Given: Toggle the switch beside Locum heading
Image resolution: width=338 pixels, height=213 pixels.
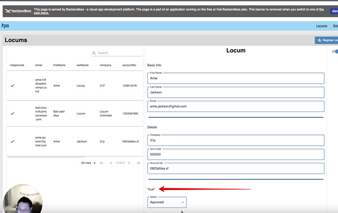Looking at the screenshot, I should (x=335, y=51).
